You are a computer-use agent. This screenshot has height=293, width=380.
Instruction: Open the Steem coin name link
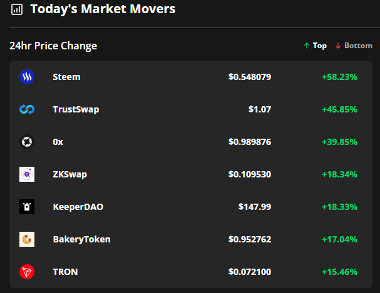66,77
